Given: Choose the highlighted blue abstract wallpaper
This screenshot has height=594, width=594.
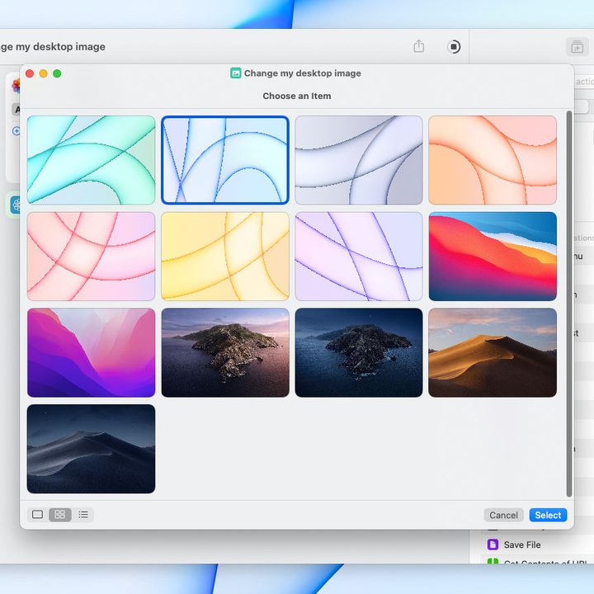Looking at the screenshot, I should pos(225,160).
